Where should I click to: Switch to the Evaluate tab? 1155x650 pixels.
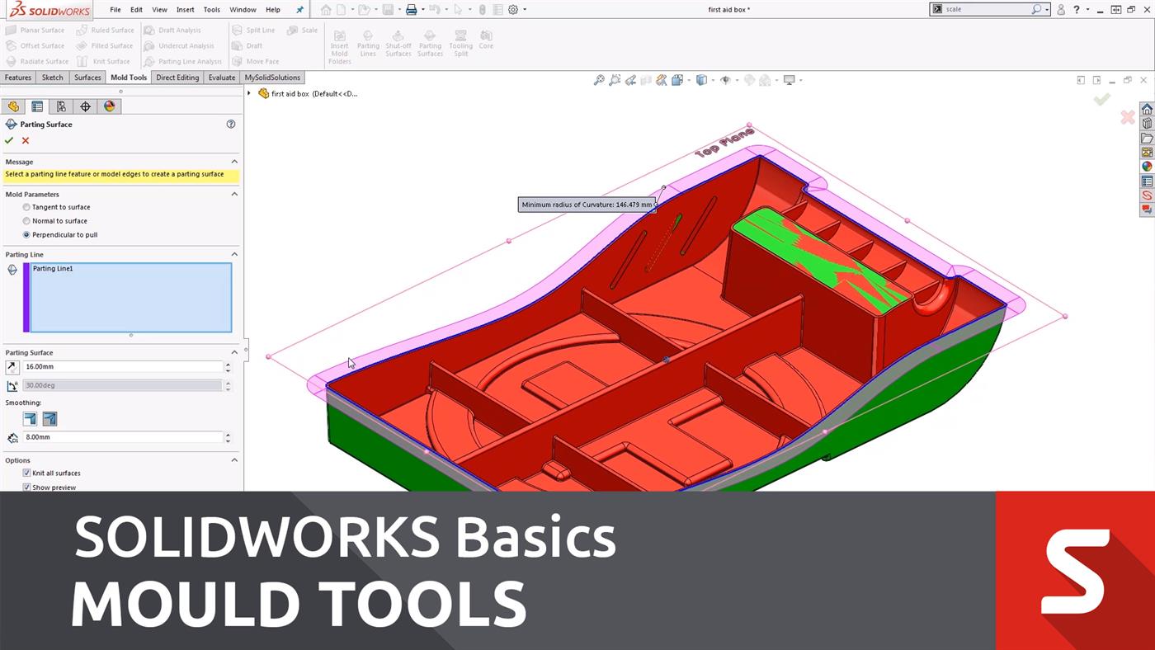click(x=221, y=77)
